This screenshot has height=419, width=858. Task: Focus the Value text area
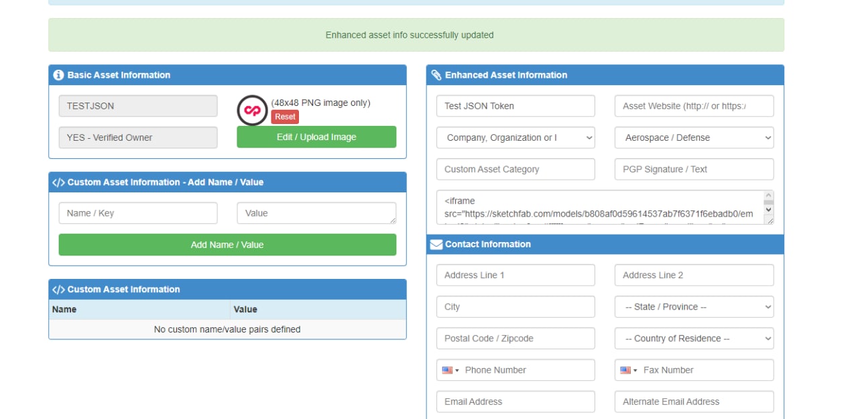click(x=316, y=213)
